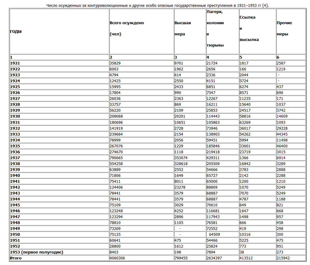Image resolution: width=310 pixels, height=265 pixels.
Task: Click the table caption about 1921–1953 convictions
Action: pyautogui.click(x=157, y=5)
